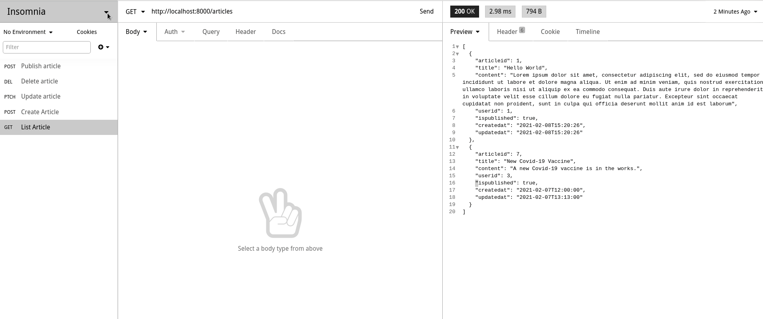
Task: Click the "Hello World" title value
Action: [x=524, y=68]
